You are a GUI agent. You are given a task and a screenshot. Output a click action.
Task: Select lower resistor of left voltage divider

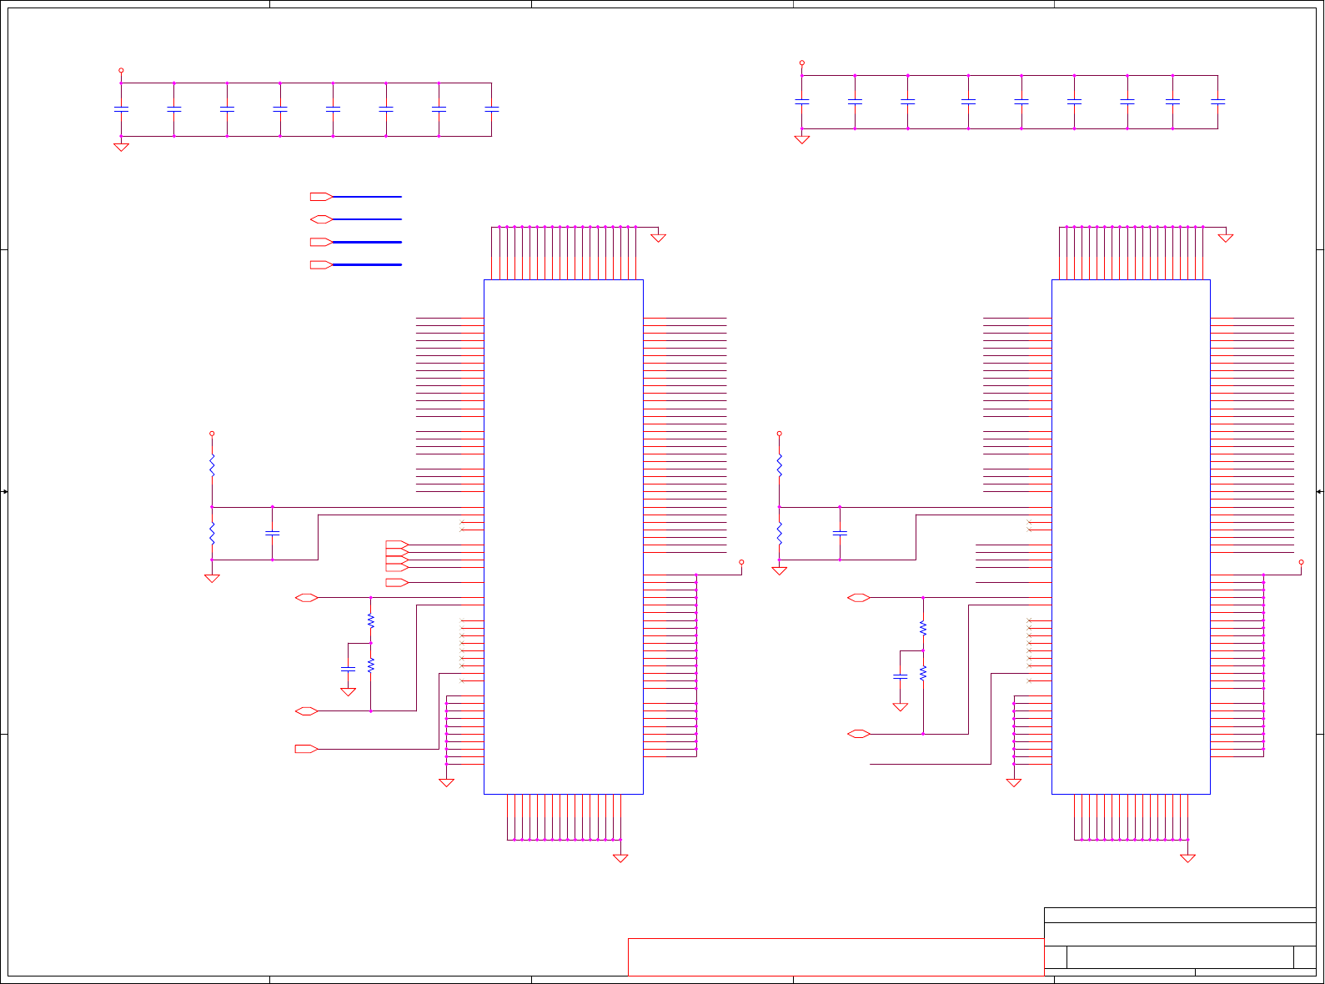(x=212, y=533)
